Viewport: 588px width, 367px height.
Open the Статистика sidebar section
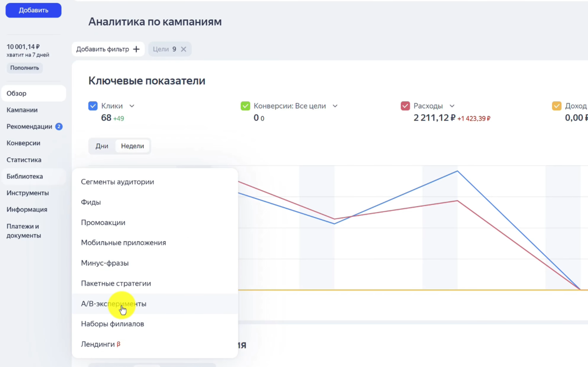[x=24, y=159]
